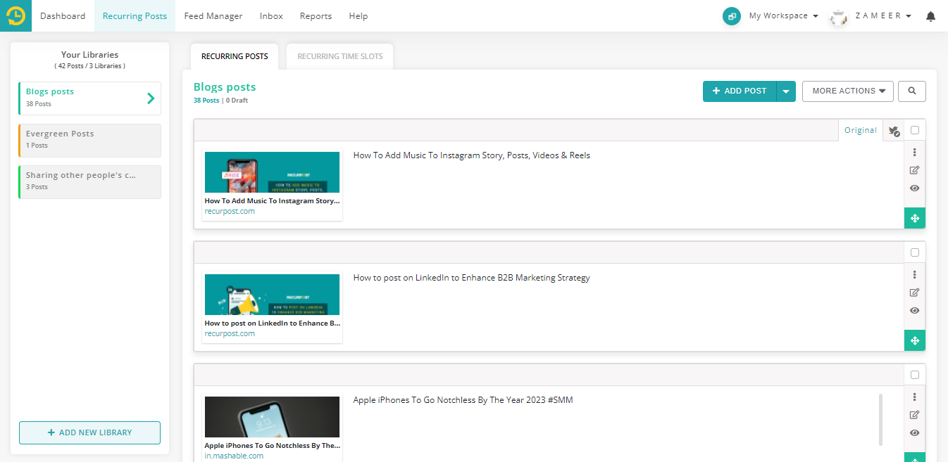
Task: Select checkbox for LinkedIn B2B post
Action: pyautogui.click(x=915, y=252)
